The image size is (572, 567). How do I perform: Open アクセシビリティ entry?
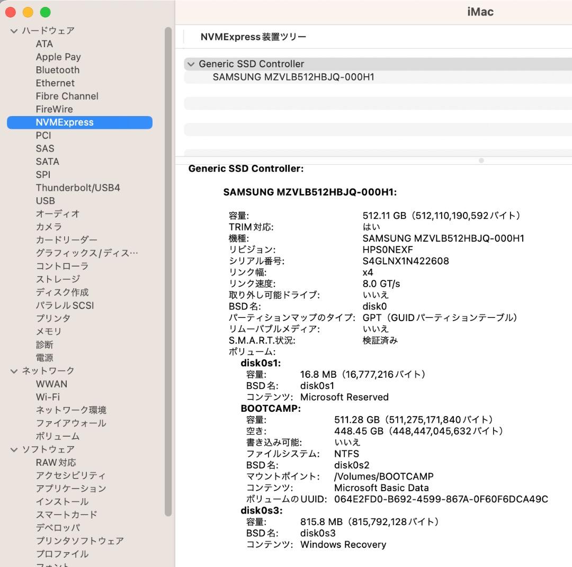(x=71, y=476)
